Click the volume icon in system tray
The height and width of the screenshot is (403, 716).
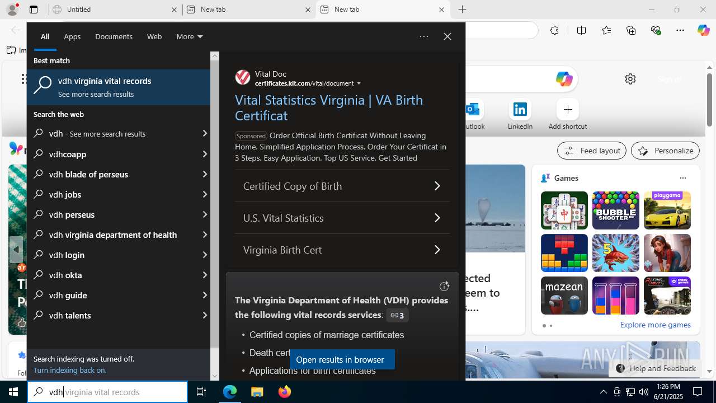coord(643,392)
